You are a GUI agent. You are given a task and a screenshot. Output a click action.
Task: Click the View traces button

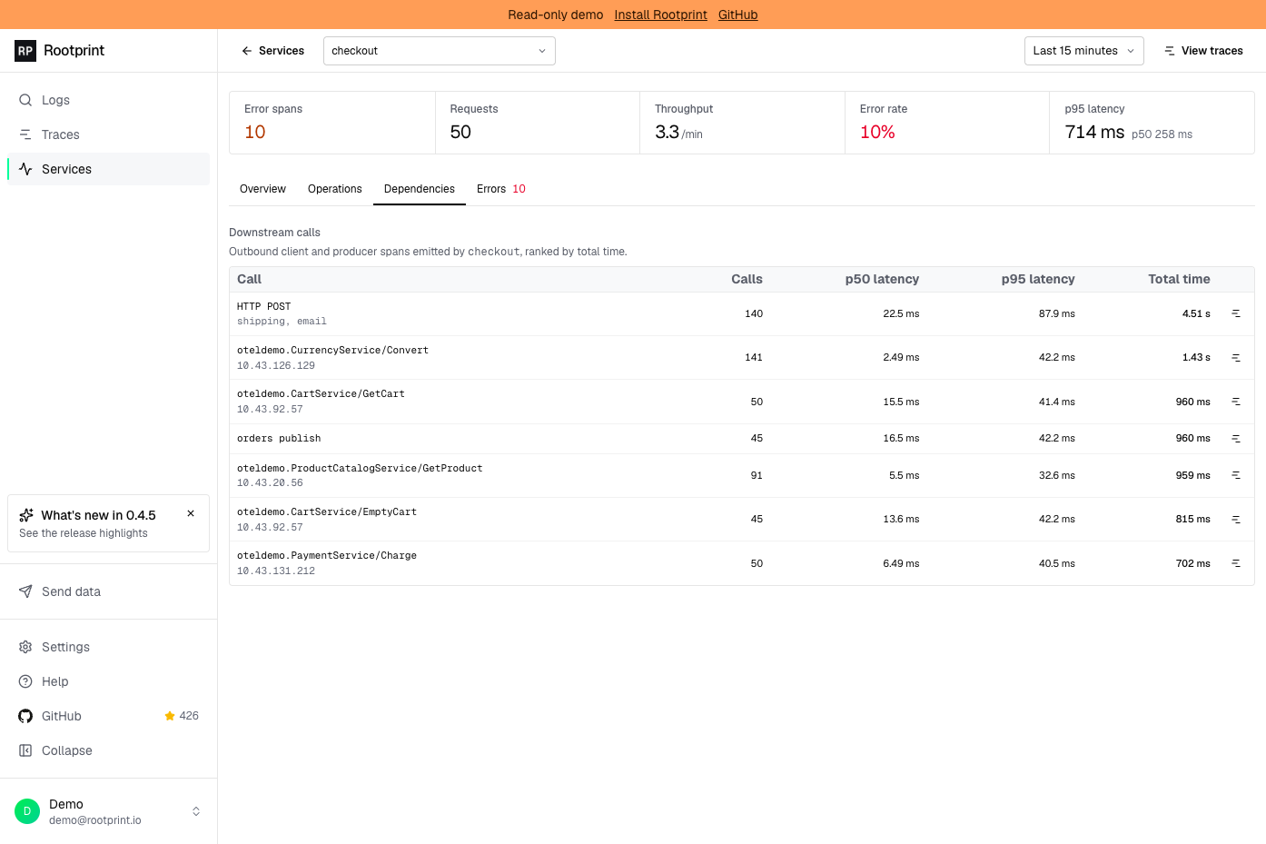[1203, 51]
